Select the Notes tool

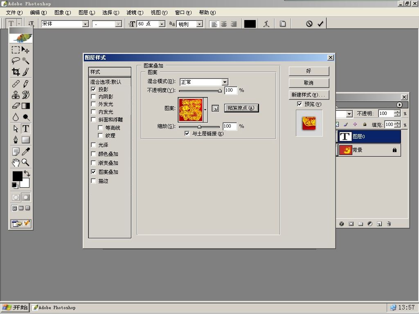pyautogui.click(x=16, y=151)
